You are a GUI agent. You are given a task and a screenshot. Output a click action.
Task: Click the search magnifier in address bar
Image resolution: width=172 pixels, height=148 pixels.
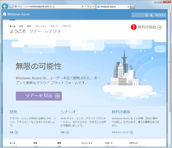[x=82, y=6]
